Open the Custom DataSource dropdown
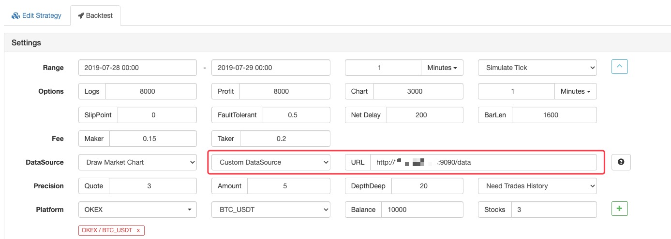 270,162
